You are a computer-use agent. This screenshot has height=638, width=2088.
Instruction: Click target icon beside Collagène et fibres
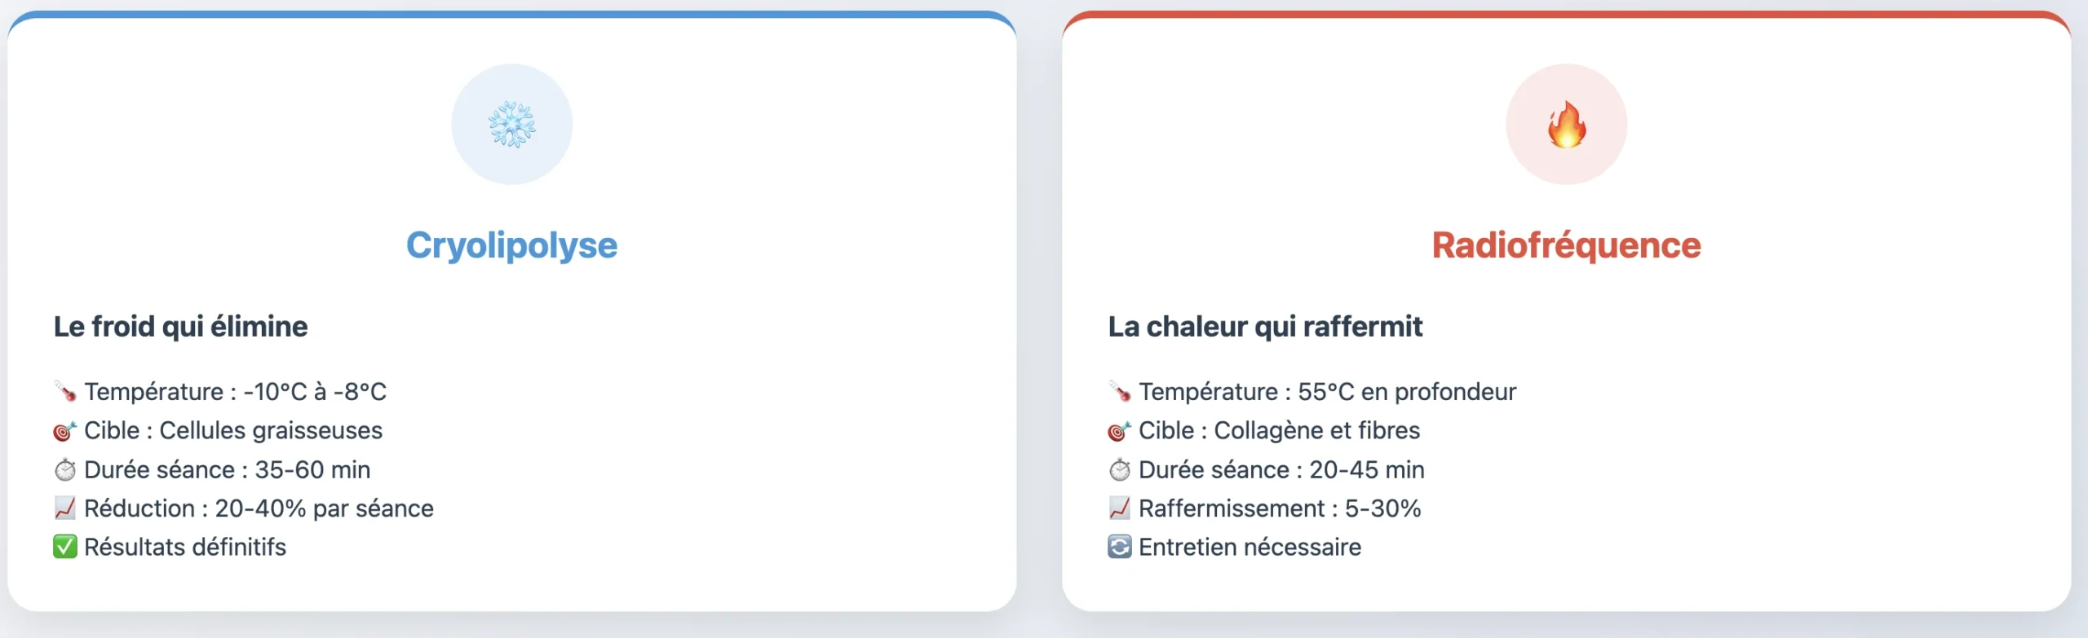point(1120,431)
